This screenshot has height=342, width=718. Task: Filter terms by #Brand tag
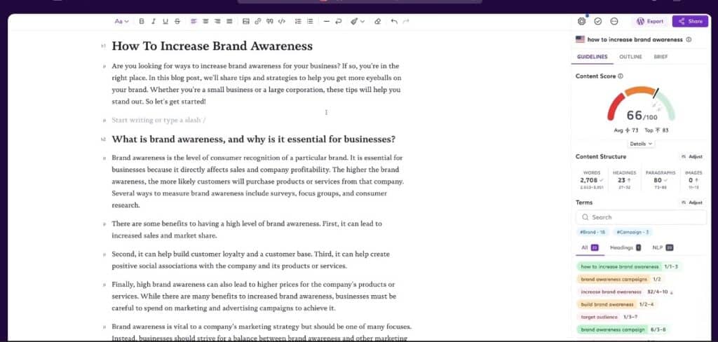[x=592, y=232]
